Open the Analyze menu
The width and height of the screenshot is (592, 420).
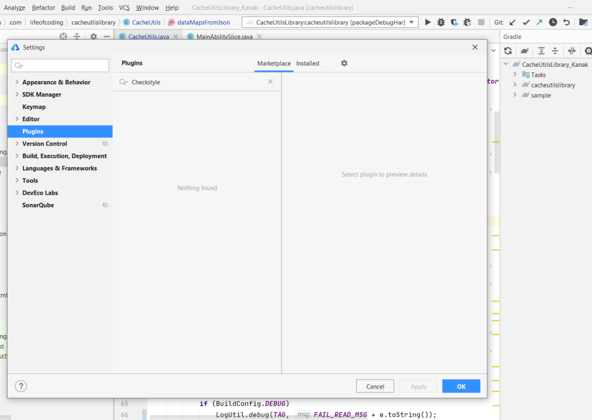[x=15, y=8]
